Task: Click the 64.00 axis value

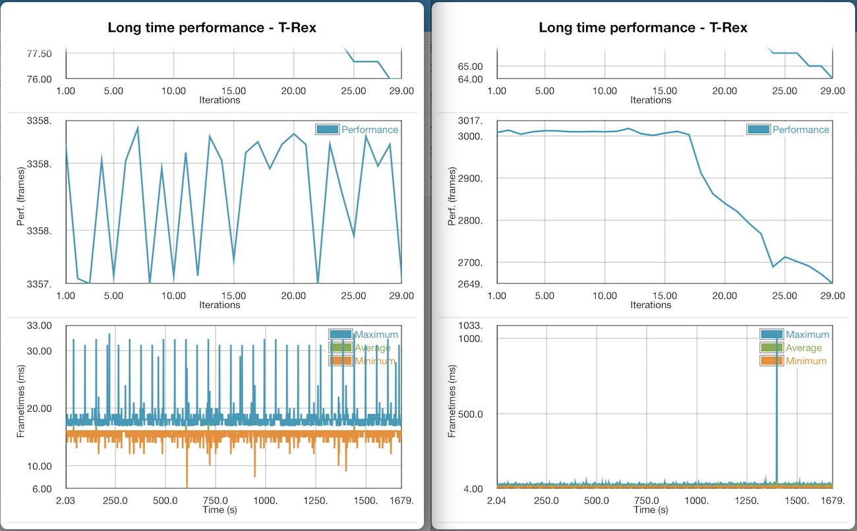Action: [x=471, y=79]
